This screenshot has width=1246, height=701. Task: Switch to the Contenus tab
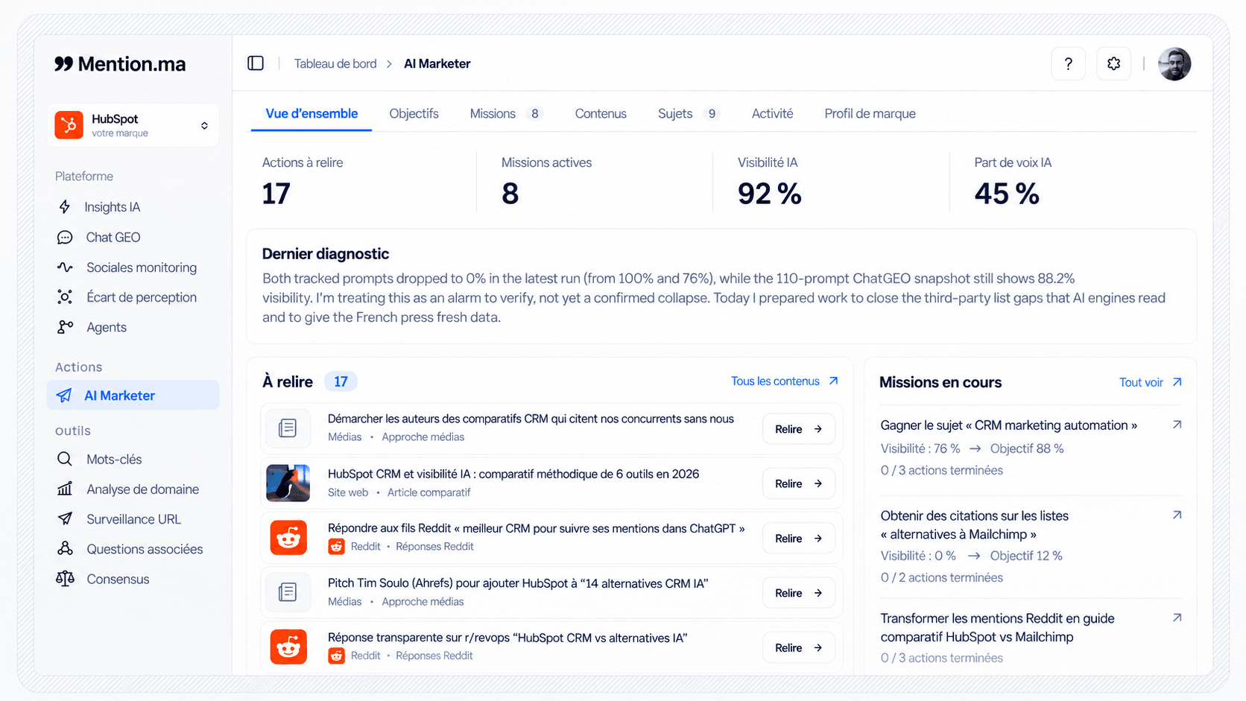(601, 113)
